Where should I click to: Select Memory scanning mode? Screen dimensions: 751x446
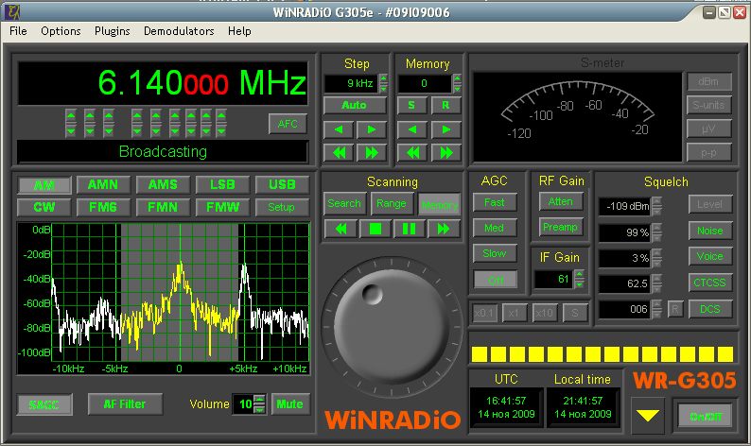click(439, 204)
